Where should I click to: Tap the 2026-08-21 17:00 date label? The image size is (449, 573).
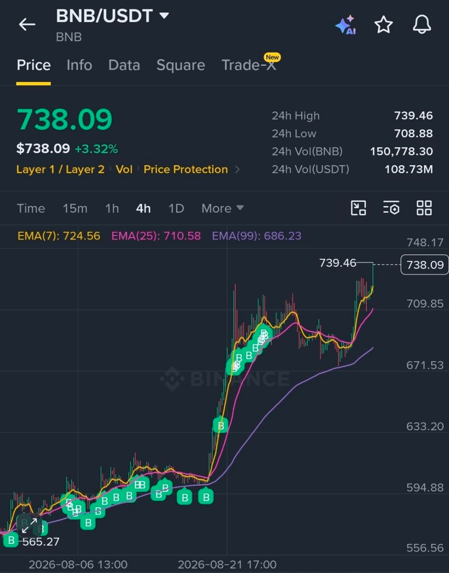coord(227,564)
